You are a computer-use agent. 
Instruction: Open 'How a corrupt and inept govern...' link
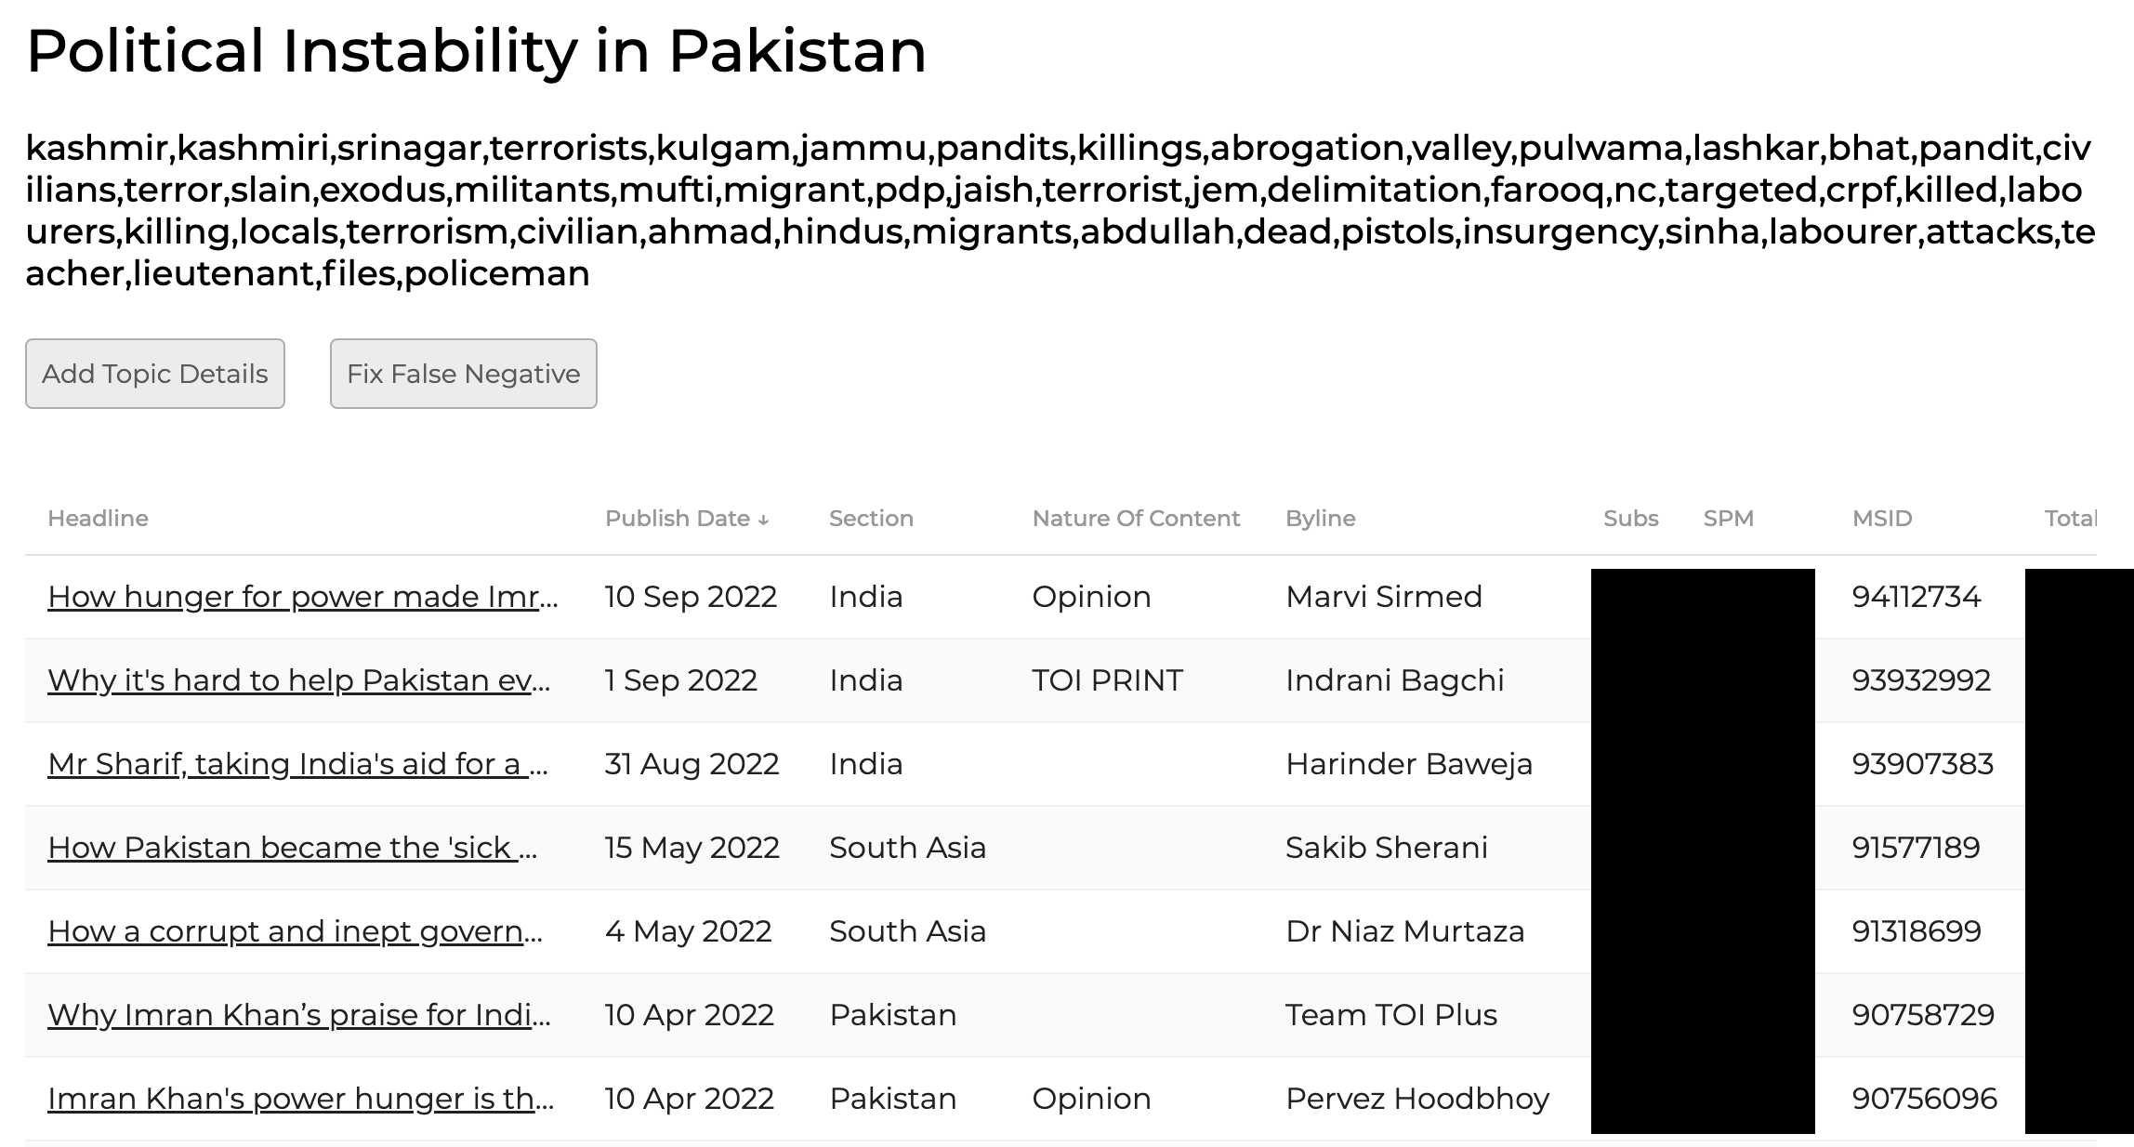click(x=296, y=931)
